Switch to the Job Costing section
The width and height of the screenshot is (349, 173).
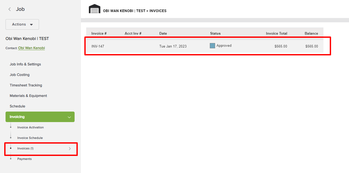(20, 75)
